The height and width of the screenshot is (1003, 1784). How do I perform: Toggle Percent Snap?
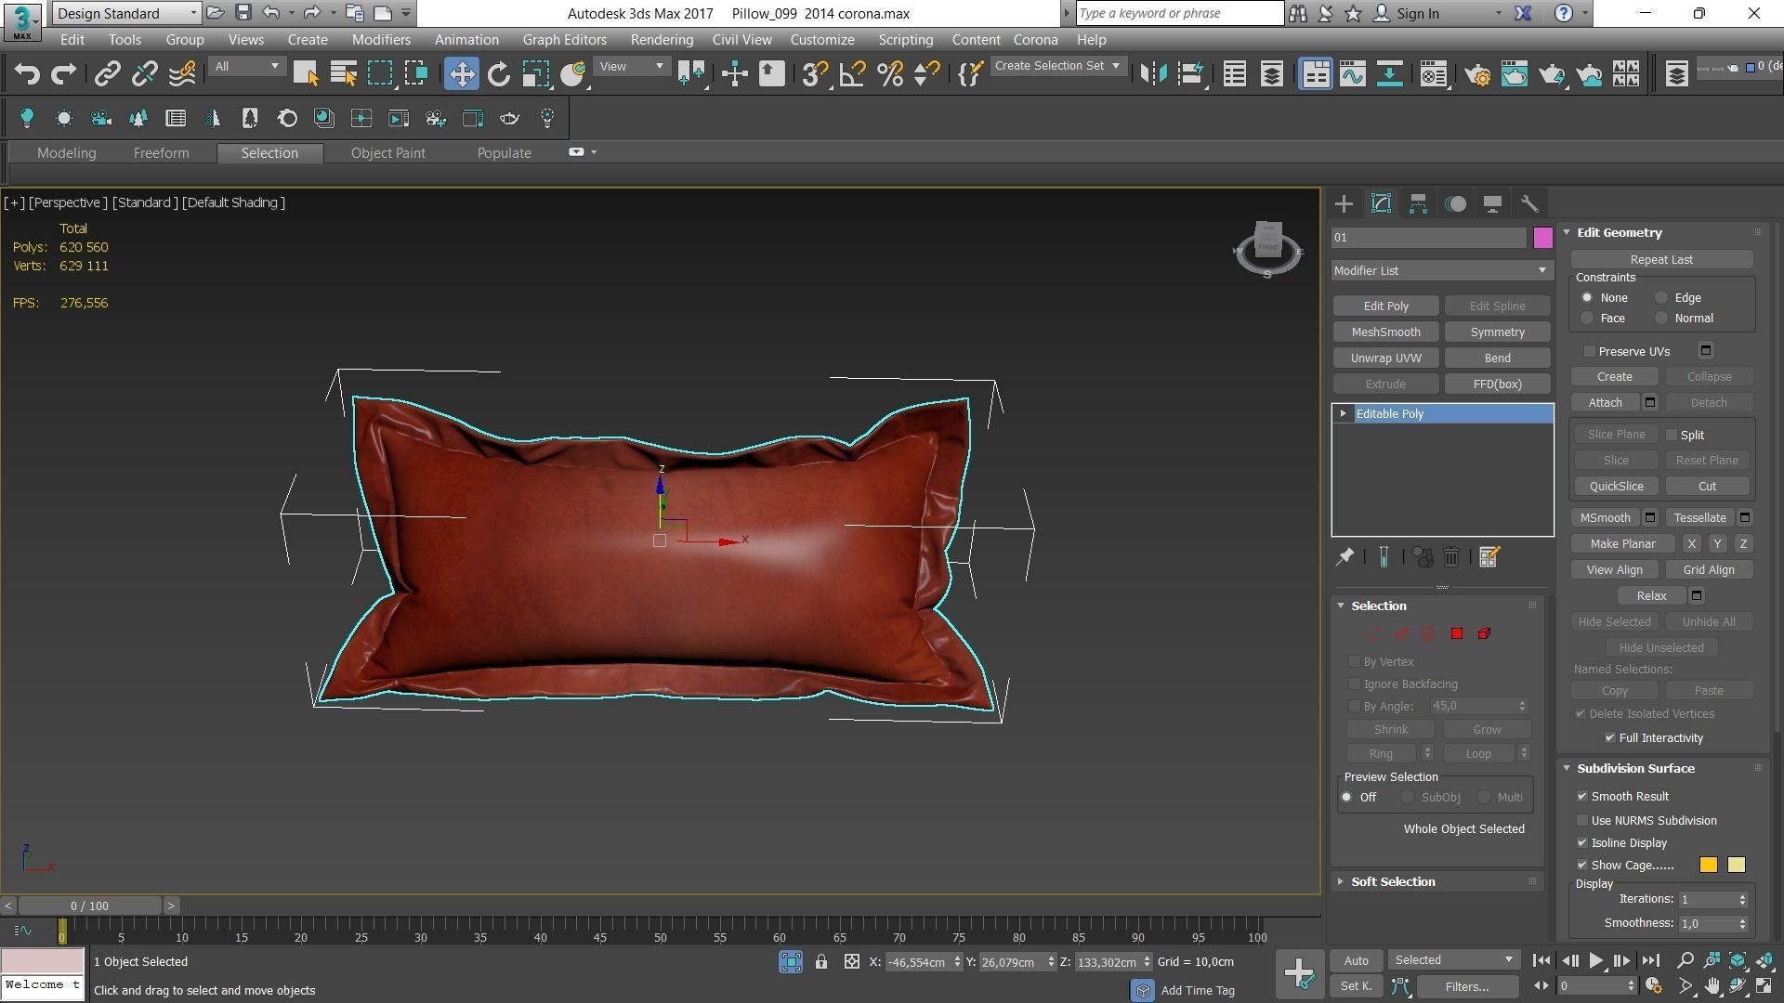(x=890, y=74)
